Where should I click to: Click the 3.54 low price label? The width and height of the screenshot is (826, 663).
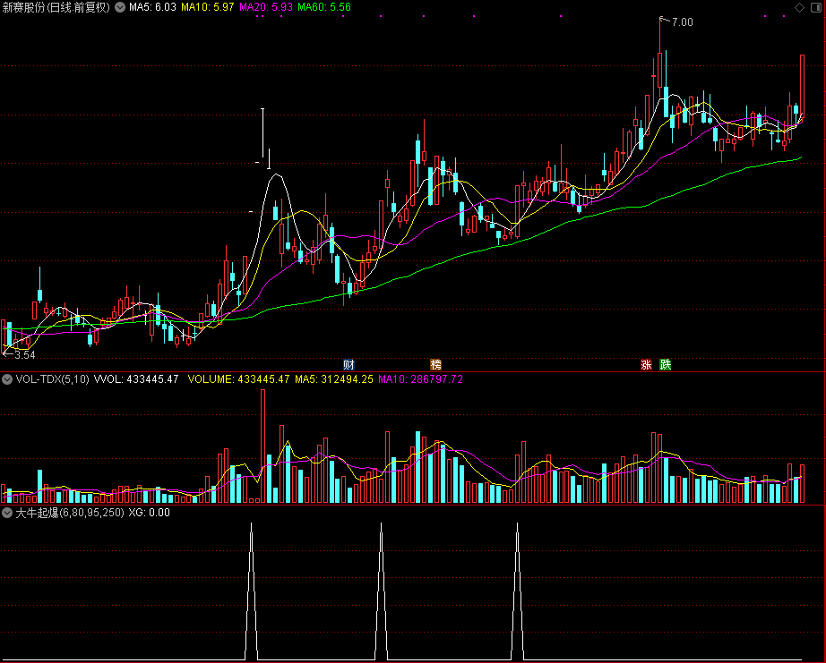pos(25,355)
